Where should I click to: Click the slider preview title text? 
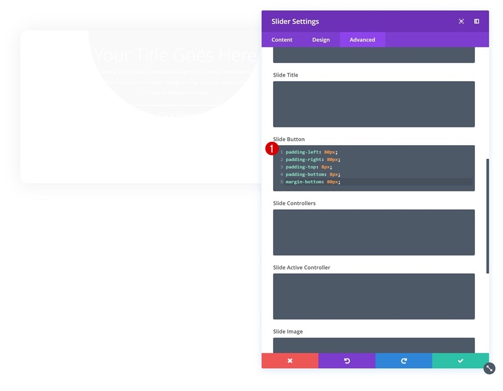[175, 55]
